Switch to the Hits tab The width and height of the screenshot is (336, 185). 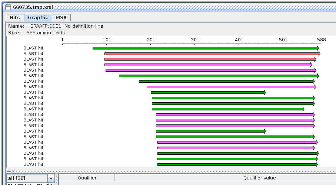[15, 17]
